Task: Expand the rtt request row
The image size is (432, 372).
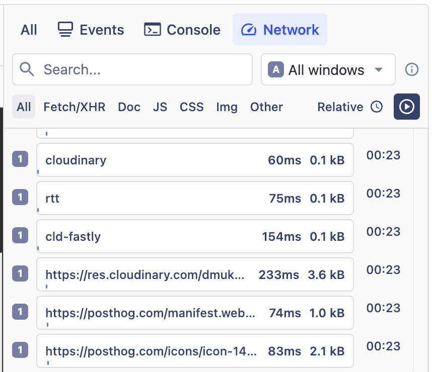Action: tap(195, 198)
